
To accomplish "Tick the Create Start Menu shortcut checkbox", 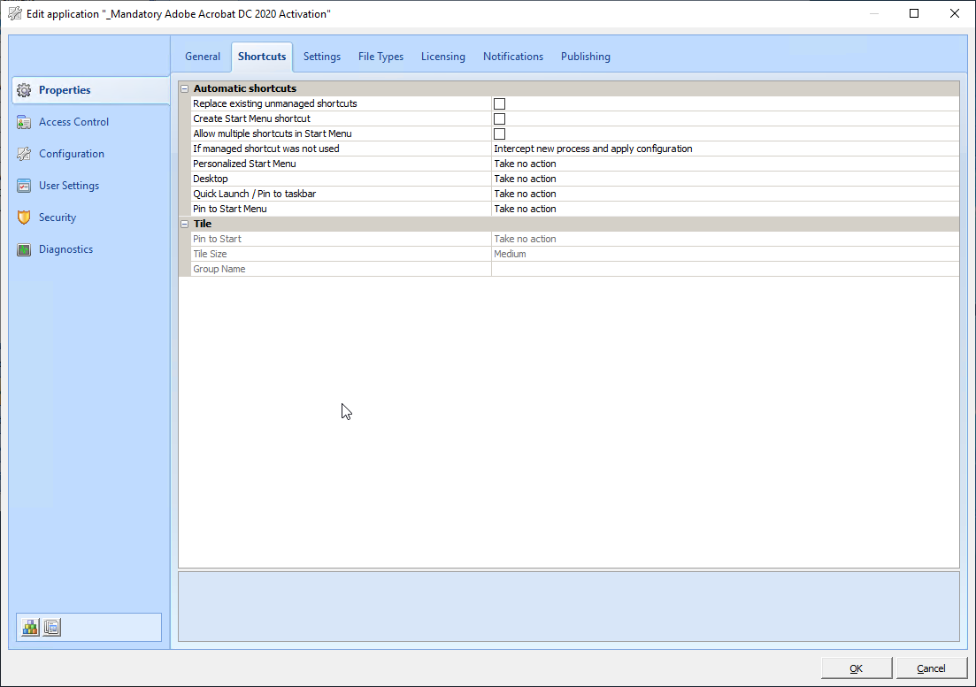I will [499, 118].
